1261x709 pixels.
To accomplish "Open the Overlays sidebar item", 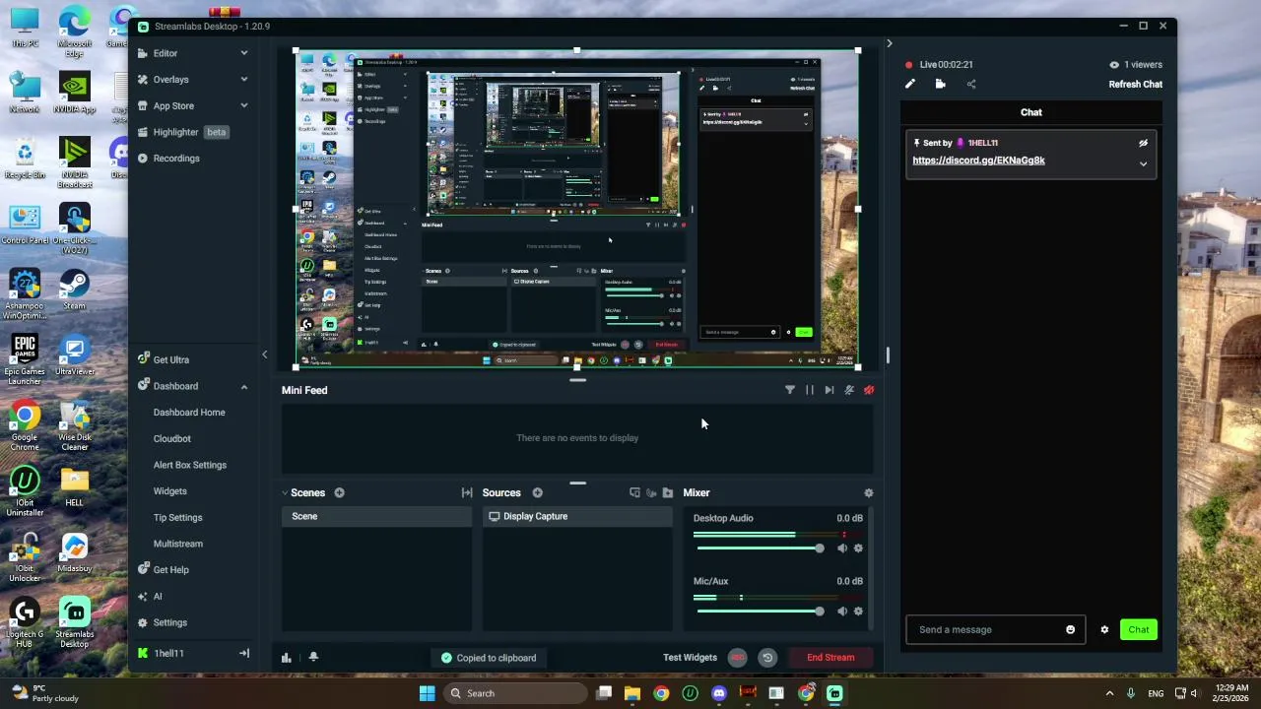I will click(x=170, y=80).
